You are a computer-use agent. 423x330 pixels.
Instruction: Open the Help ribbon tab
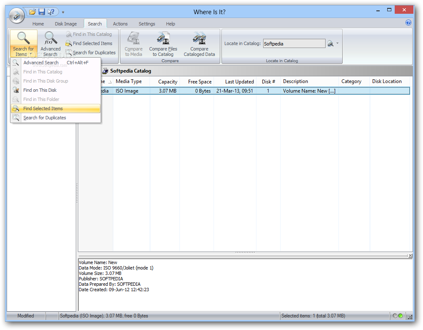[x=171, y=24]
